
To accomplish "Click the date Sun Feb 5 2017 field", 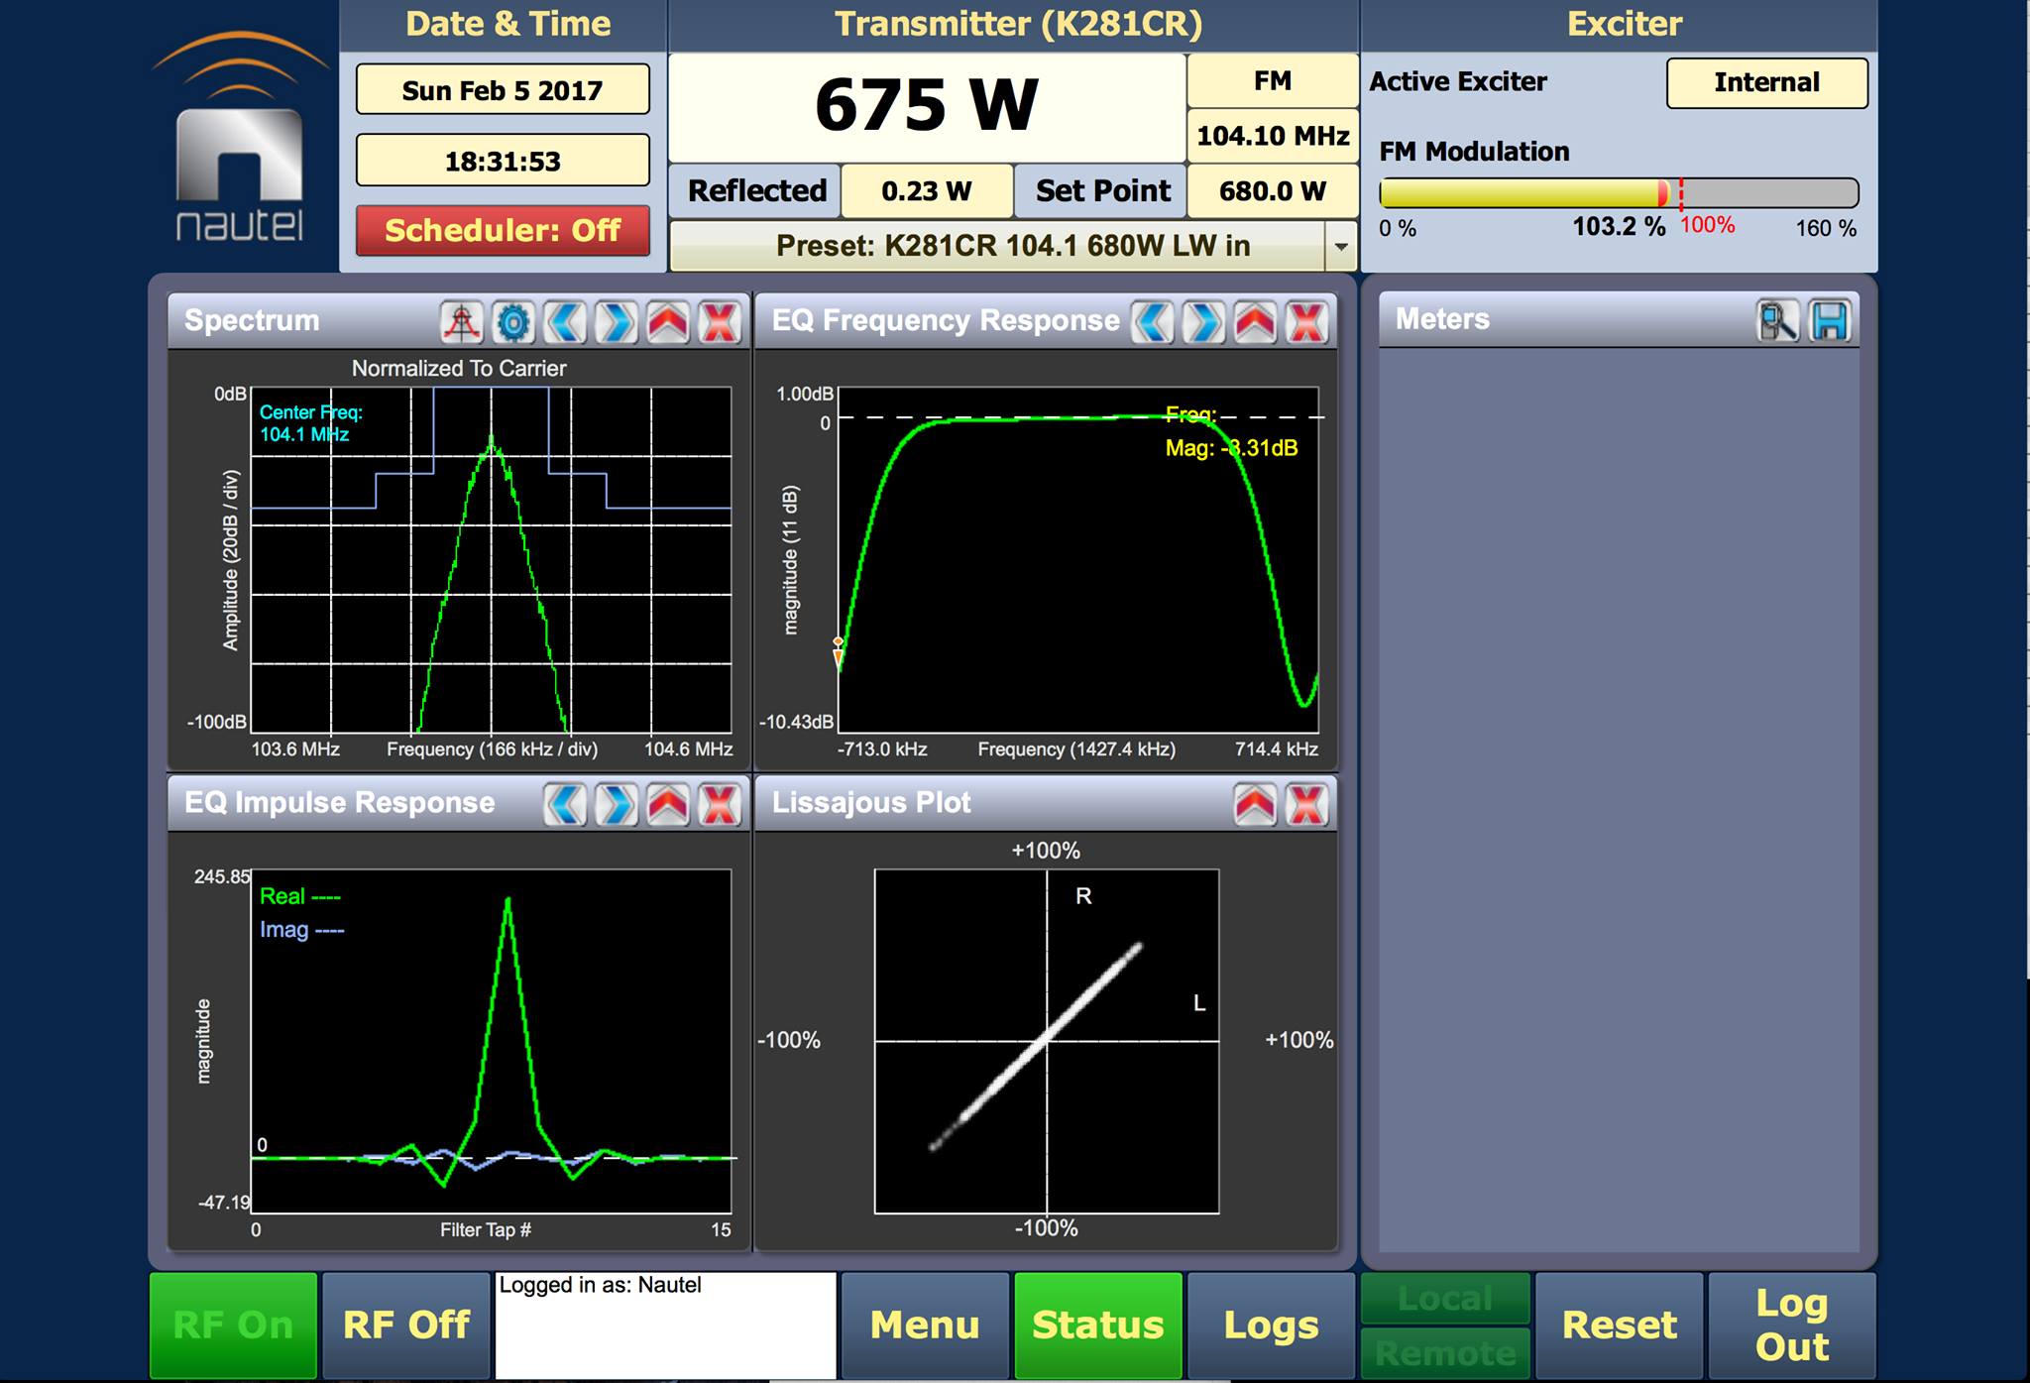I will tap(503, 90).
